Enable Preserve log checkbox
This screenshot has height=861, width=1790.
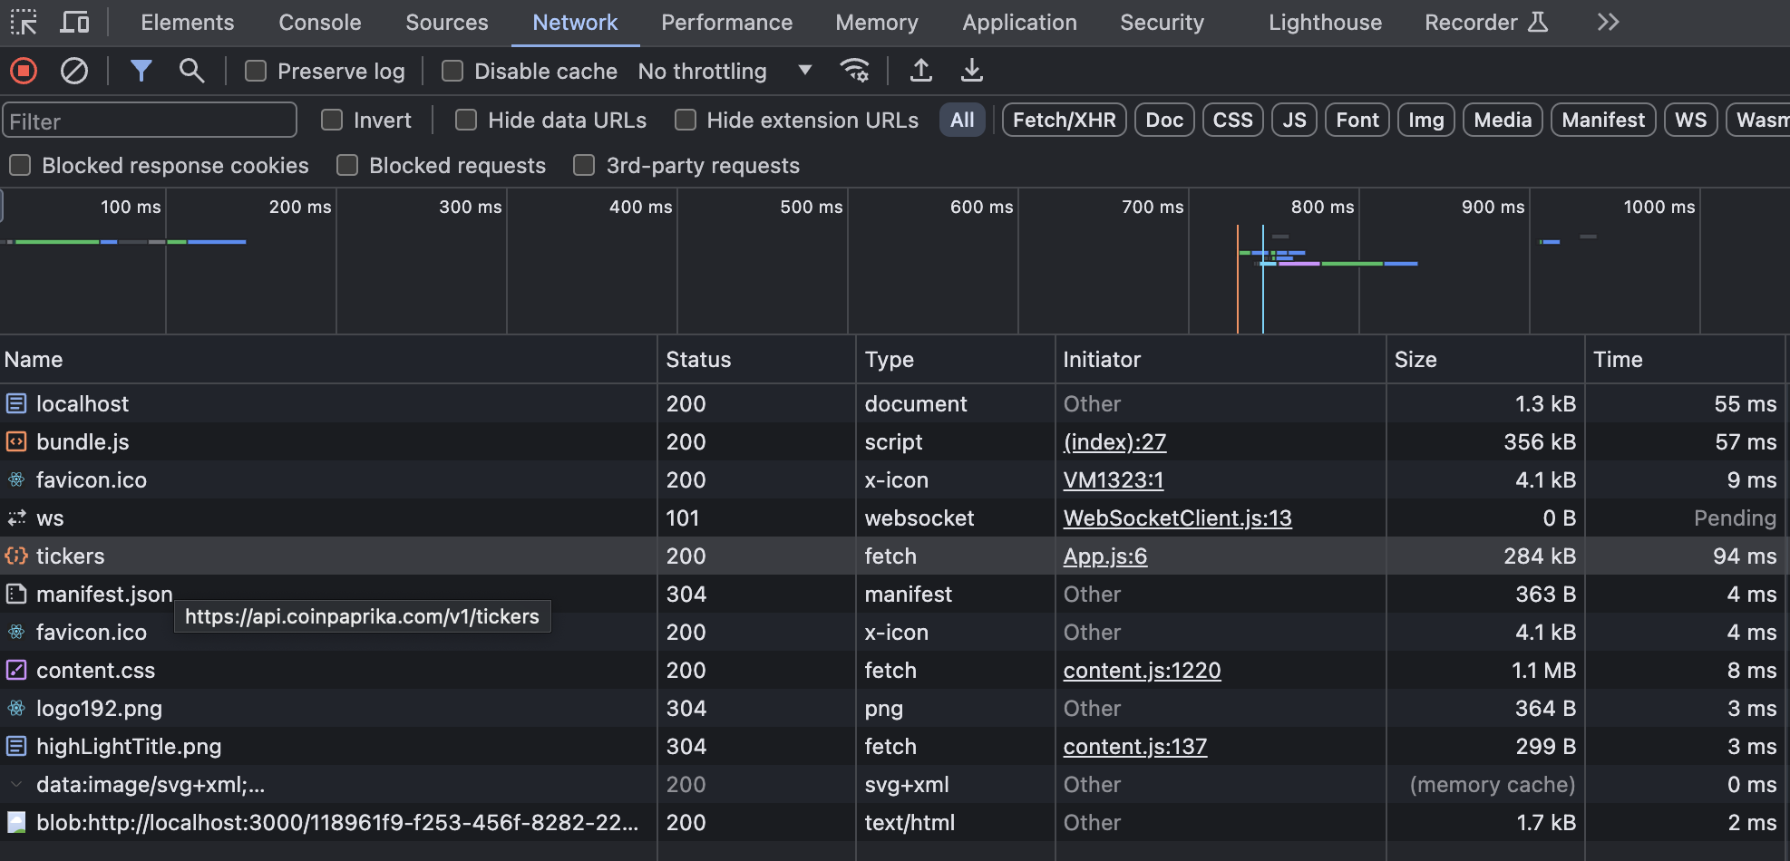(x=256, y=71)
